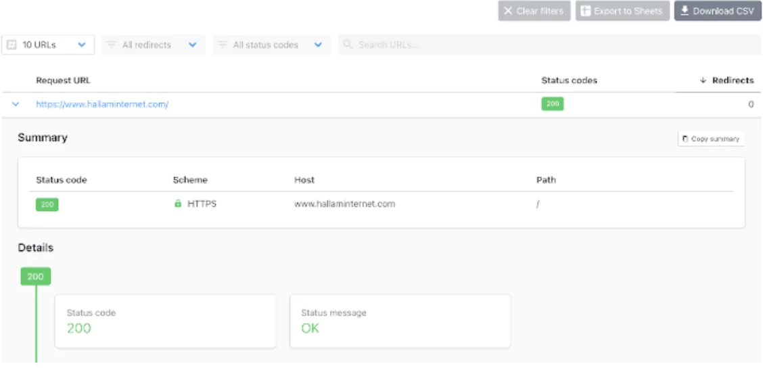The height and width of the screenshot is (368, 763).
Task: Click the status codes filter icon
Action: 223,45
